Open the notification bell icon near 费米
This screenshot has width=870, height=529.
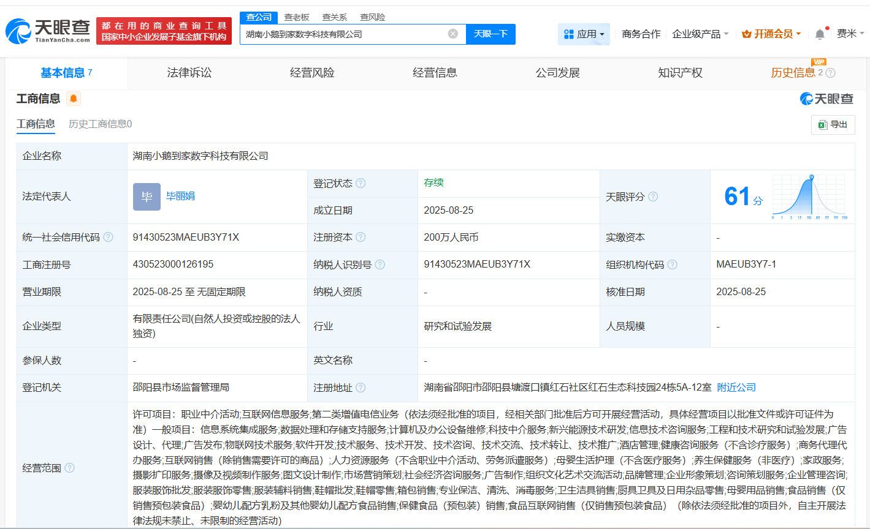click(x=820, y=34)
